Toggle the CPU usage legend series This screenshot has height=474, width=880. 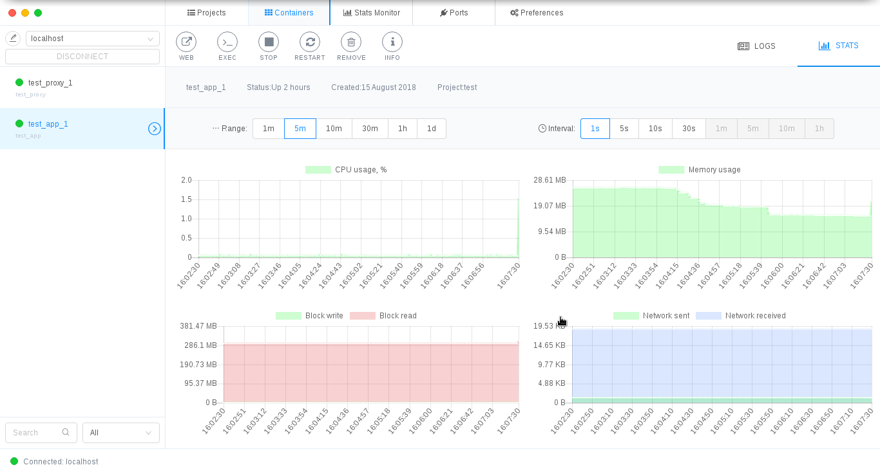point(346,170)
